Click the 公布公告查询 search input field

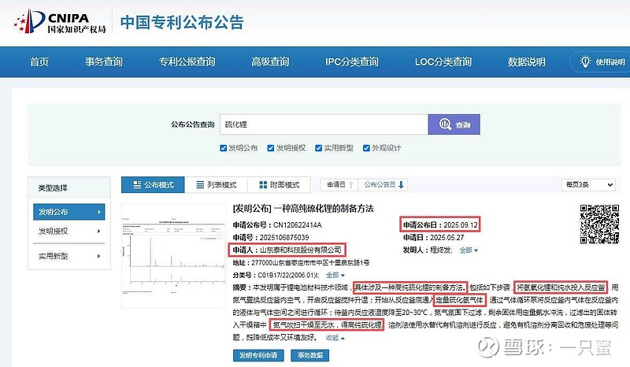pos(324,124)
